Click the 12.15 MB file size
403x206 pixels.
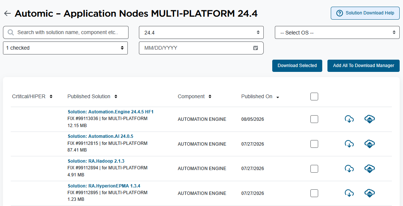point(77,126)
